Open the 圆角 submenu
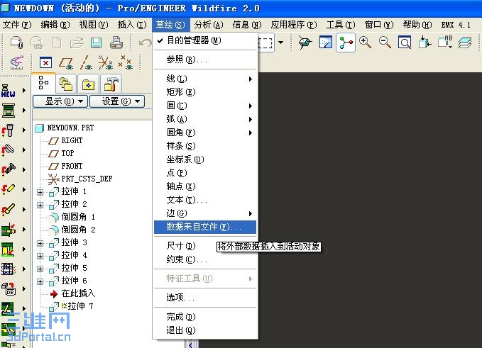 coord(205,133)
